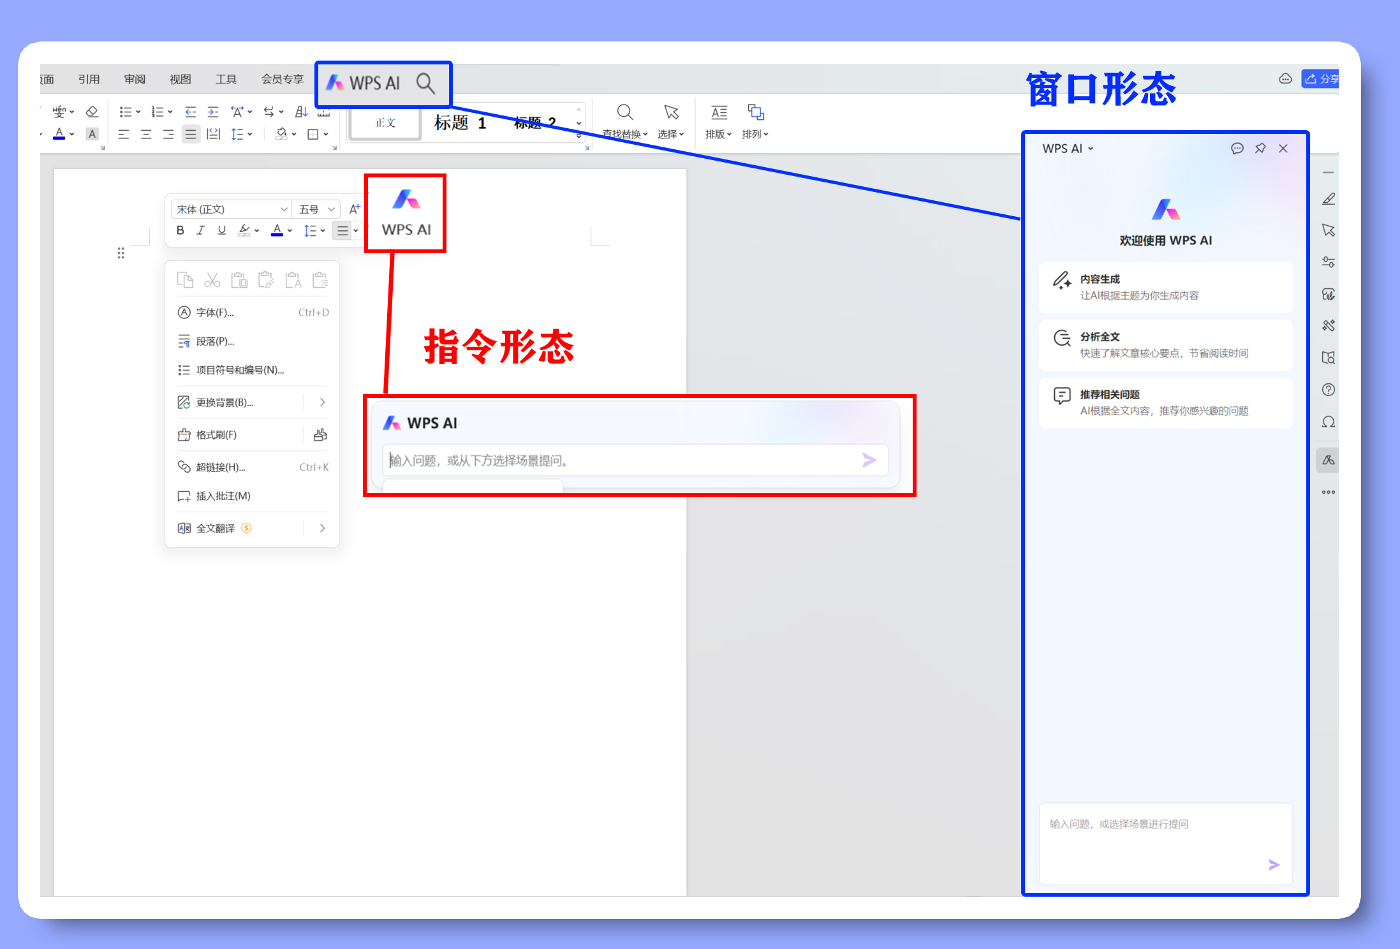Select 内容生成 card in AI panel
This screenshot has width=1400, height=949.
click(1165, 288)
